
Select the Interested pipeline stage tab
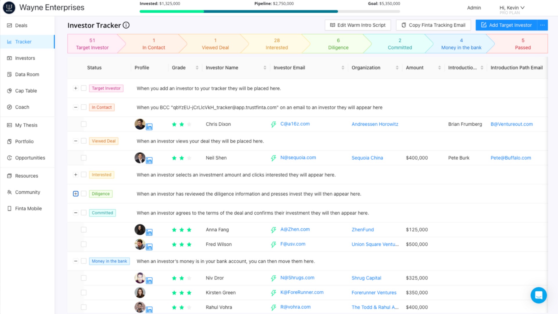point(276,44)
